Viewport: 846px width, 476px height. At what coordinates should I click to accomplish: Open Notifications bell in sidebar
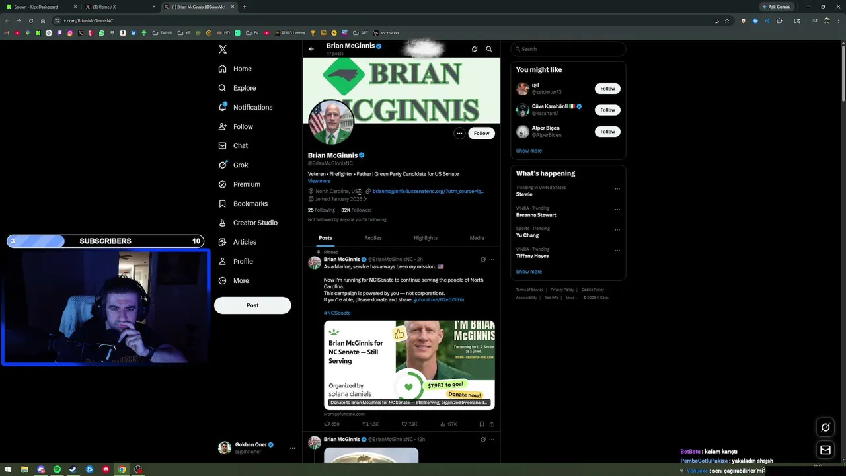[245, 107]
